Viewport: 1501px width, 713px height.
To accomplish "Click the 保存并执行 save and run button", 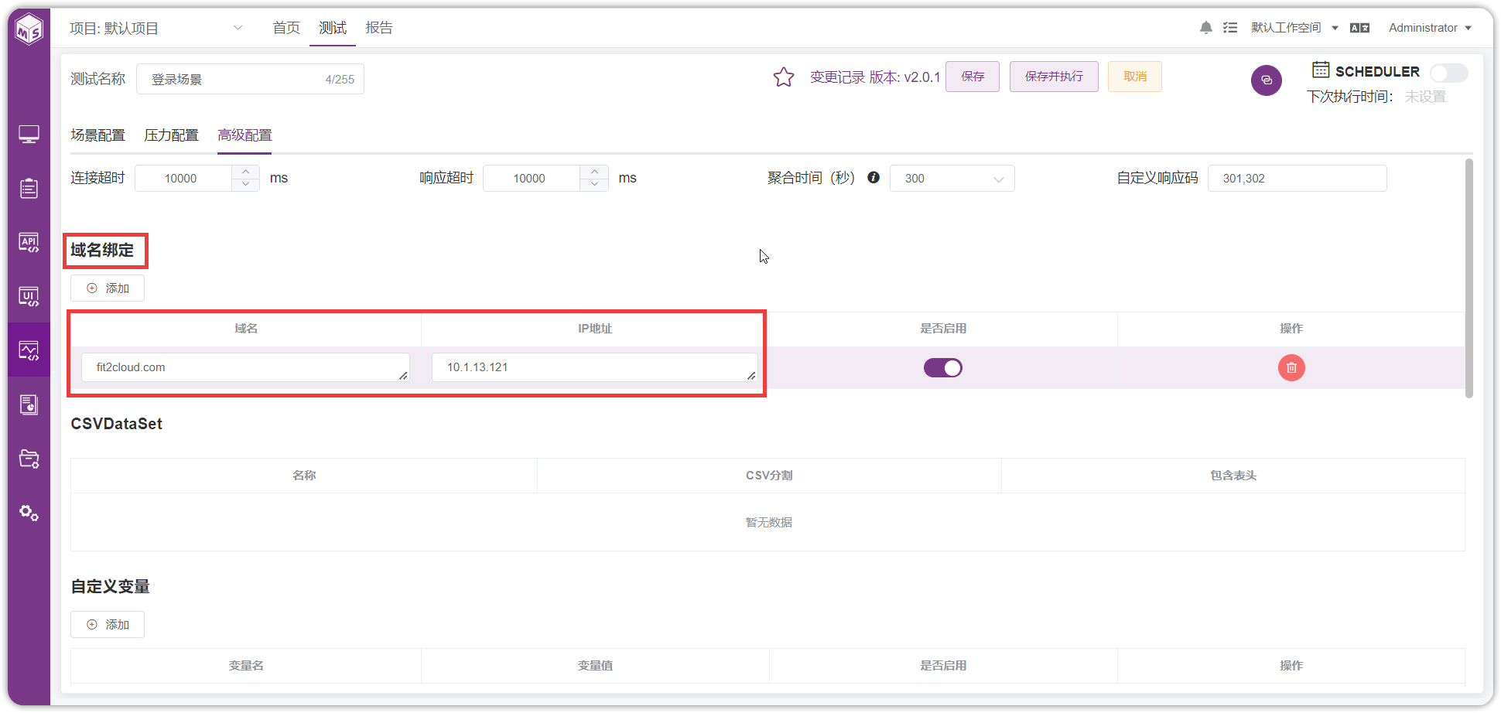I will click(1054, 77).
